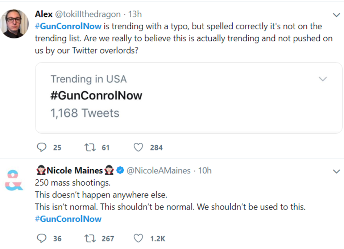
Task: Open Alex's profile photo
Action: click(x=14, y=24)
